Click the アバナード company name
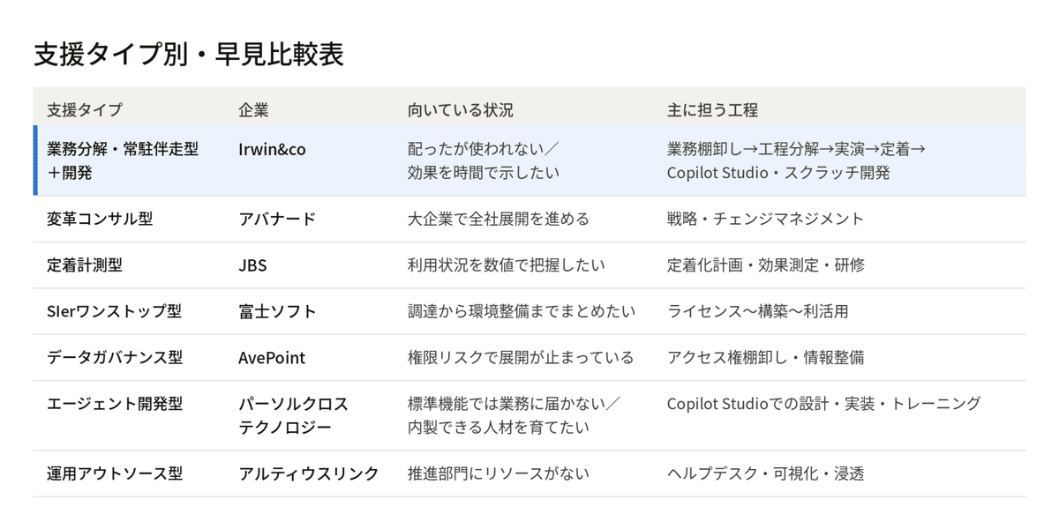 276,219
